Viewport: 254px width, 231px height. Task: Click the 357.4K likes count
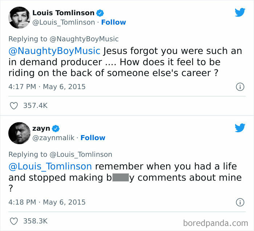35,106
